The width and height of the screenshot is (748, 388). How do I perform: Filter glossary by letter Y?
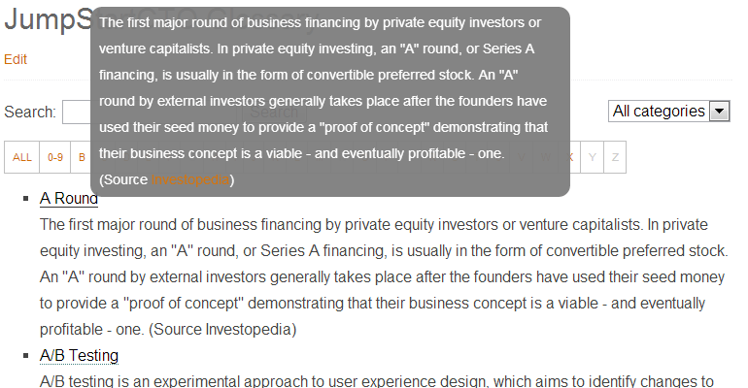[x=593, y=157]
